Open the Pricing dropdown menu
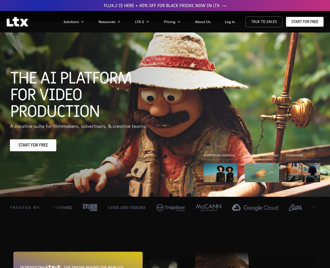Screen dimensions: 330x268 coord(172,22)
